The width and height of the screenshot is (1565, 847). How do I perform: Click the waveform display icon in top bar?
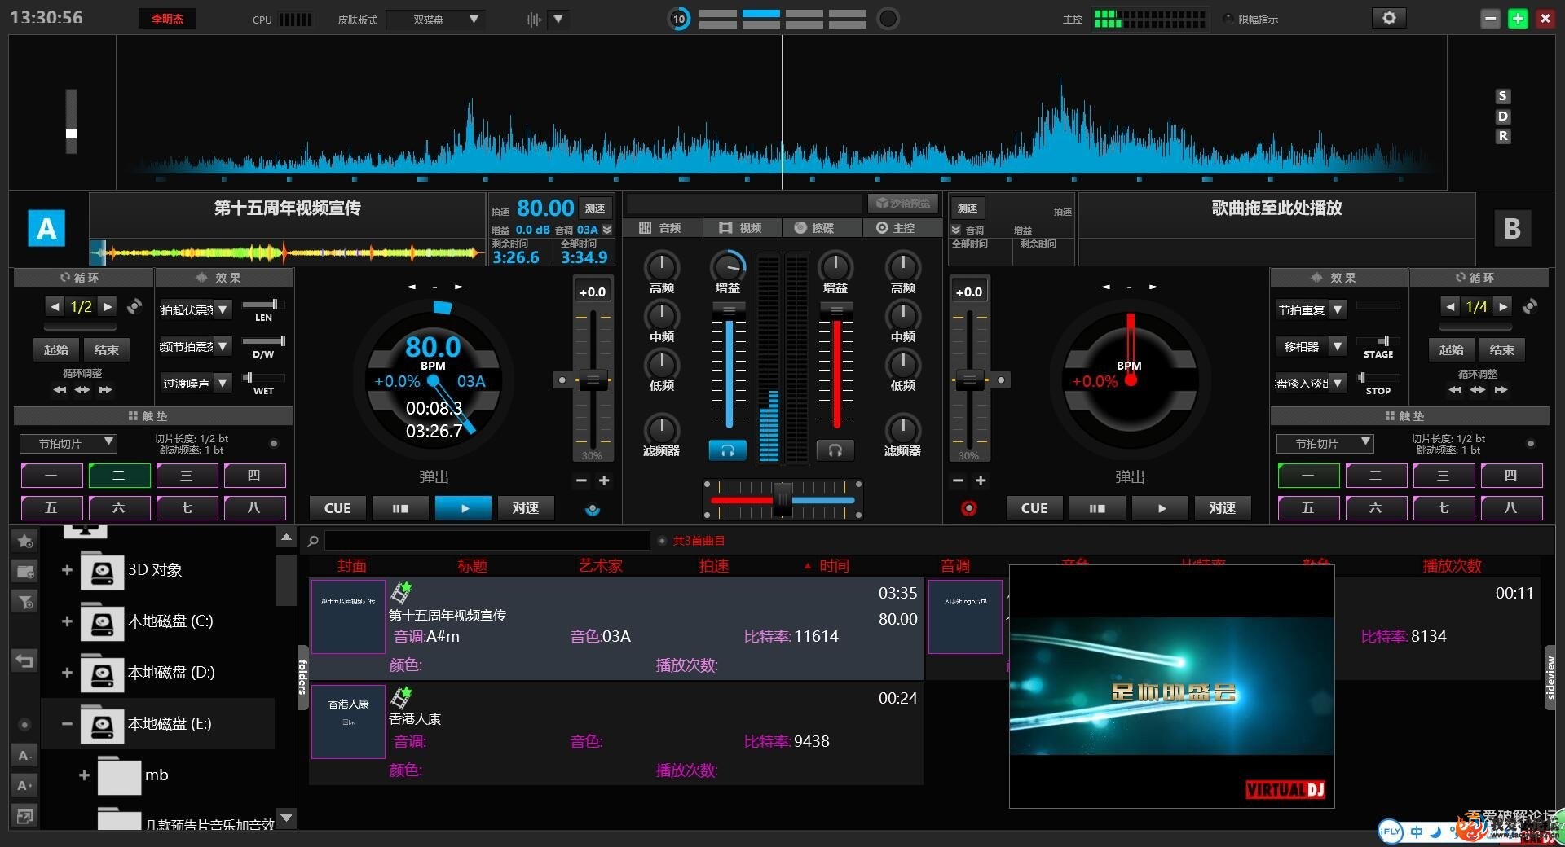click(534, 19)
